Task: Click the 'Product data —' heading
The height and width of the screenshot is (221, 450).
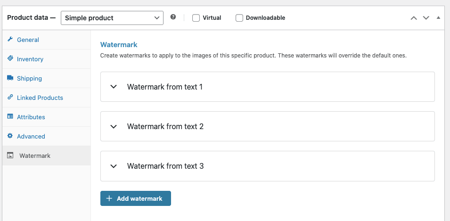Action: click(31, 17)
